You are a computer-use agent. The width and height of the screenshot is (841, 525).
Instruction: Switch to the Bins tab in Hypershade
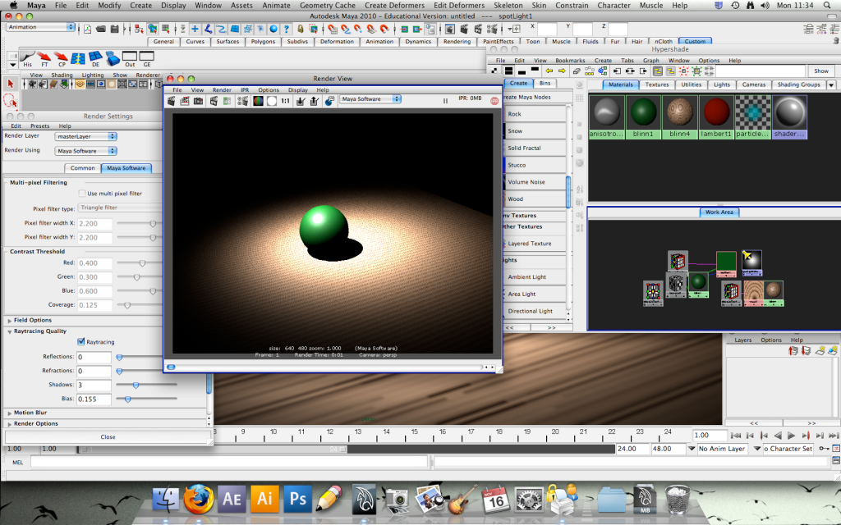pos(545,83)
